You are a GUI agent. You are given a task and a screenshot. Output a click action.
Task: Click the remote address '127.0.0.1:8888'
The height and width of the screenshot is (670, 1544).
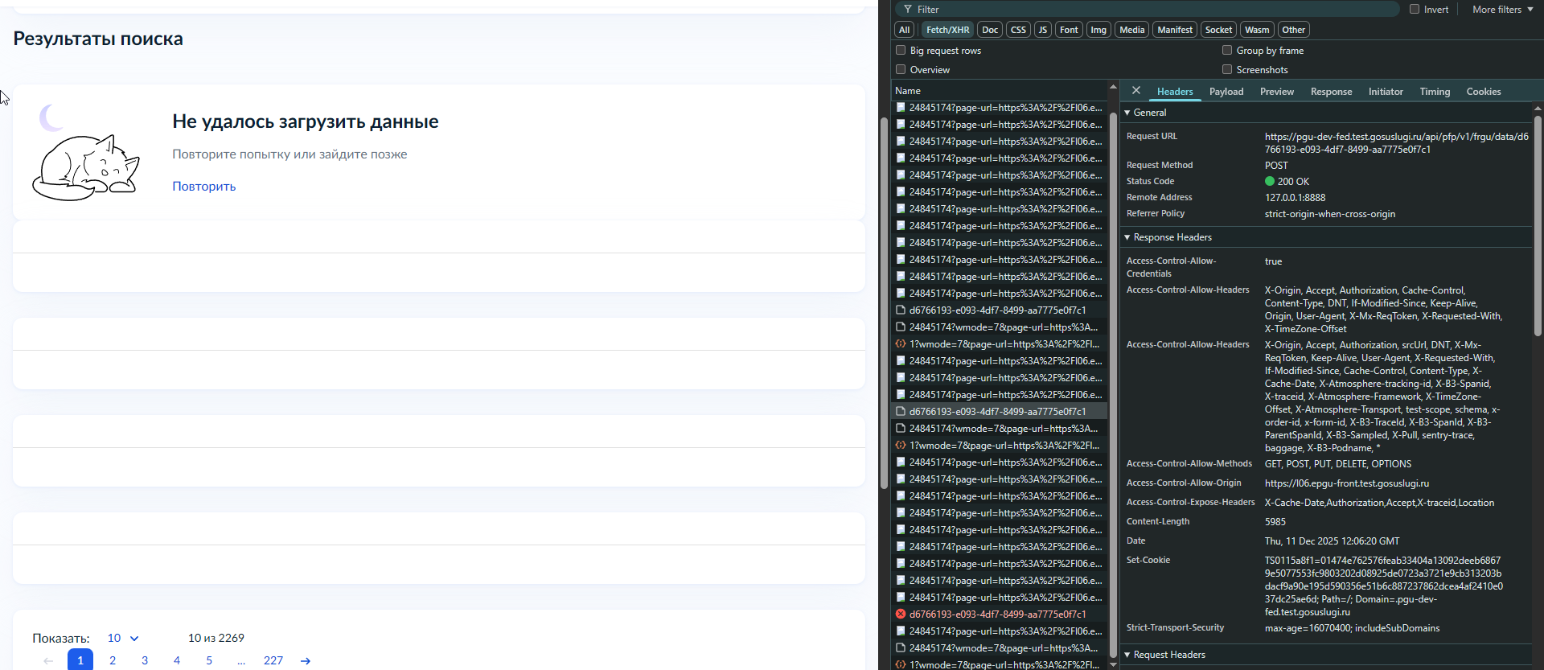[1295, 197]
